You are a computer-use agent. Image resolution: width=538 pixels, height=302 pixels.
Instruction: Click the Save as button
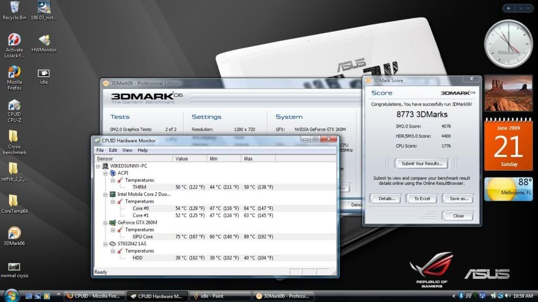click(x=459, y=199)
